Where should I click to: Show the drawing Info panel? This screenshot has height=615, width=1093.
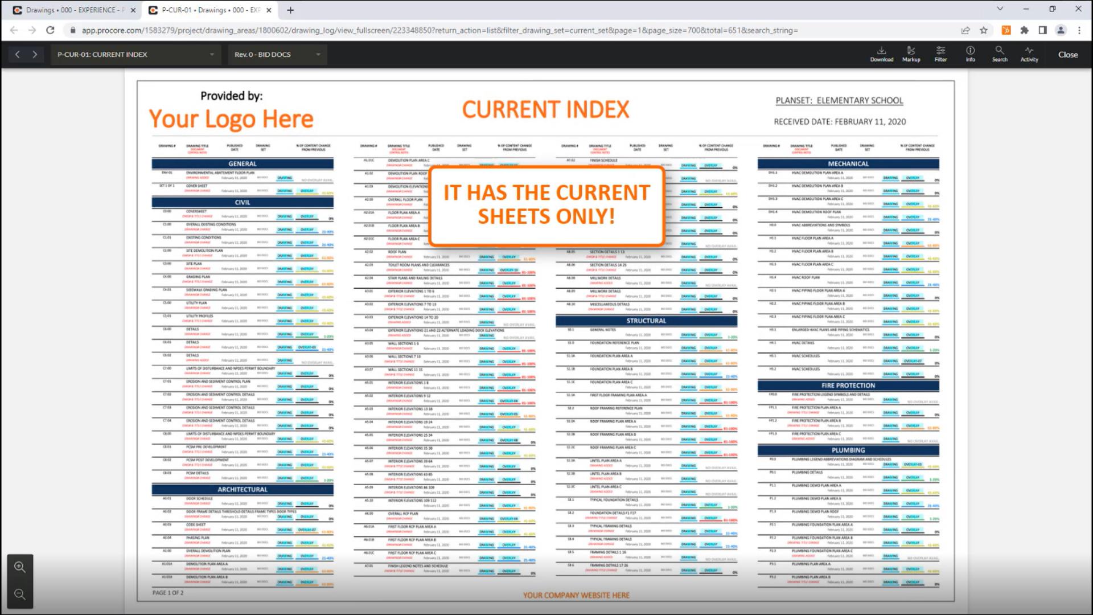pos(970,54)
